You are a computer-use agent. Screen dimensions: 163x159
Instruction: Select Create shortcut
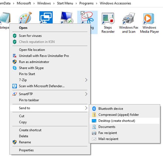[x=50, y=130]
